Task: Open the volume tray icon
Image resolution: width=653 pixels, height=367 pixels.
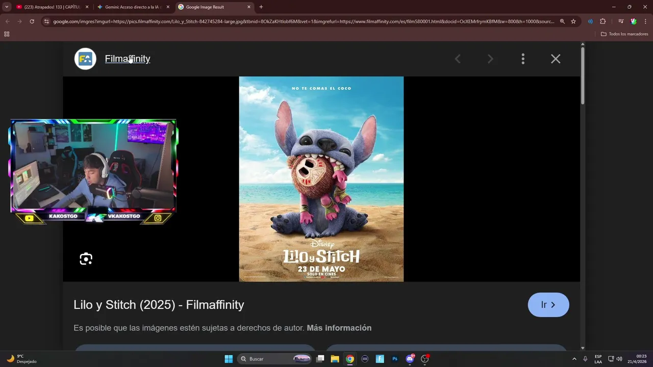Action: [x=619, y=359]
